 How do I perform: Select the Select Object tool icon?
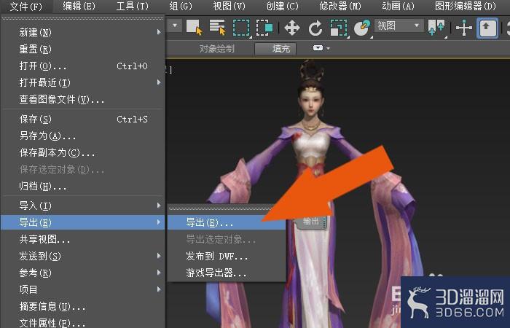[x=195, y=28]
